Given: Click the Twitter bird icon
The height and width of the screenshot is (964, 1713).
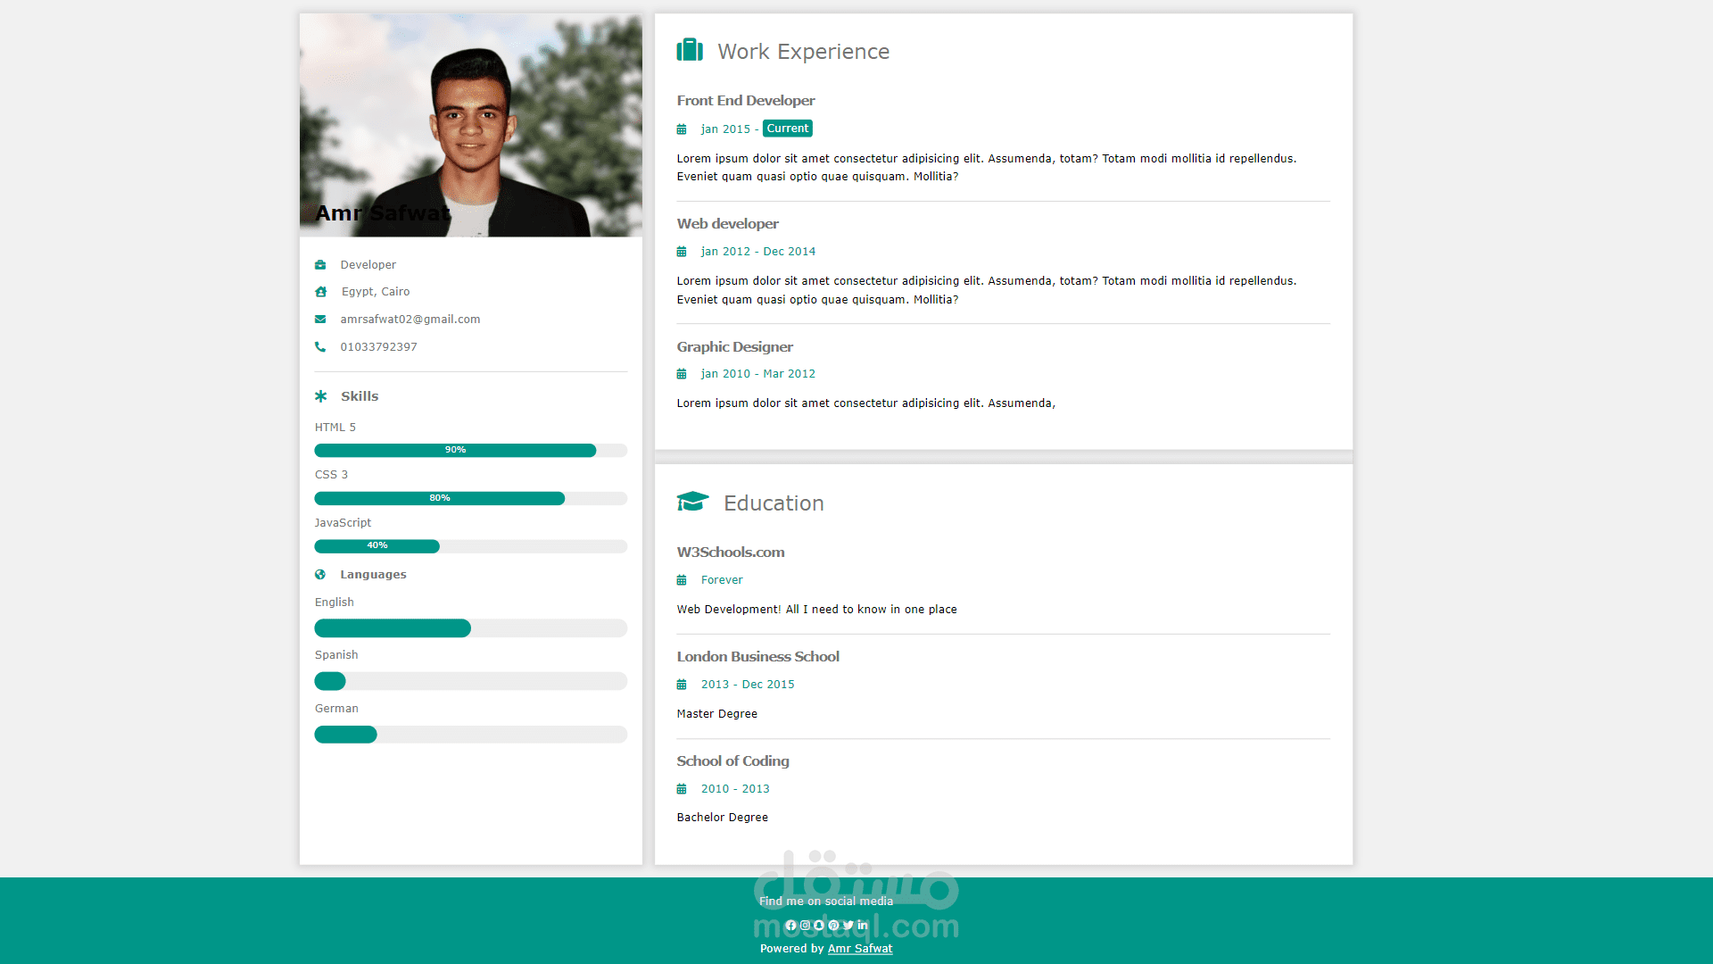Looking at the screenshot, I should 848,926.
